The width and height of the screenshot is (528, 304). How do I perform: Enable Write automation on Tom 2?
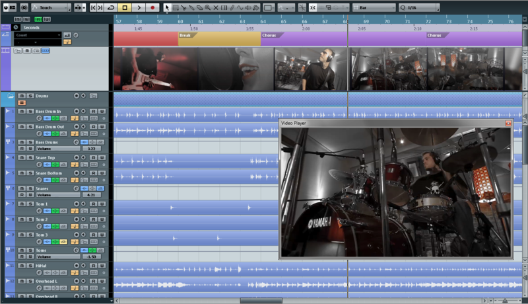pyautogui.click(x=102, y=219)
